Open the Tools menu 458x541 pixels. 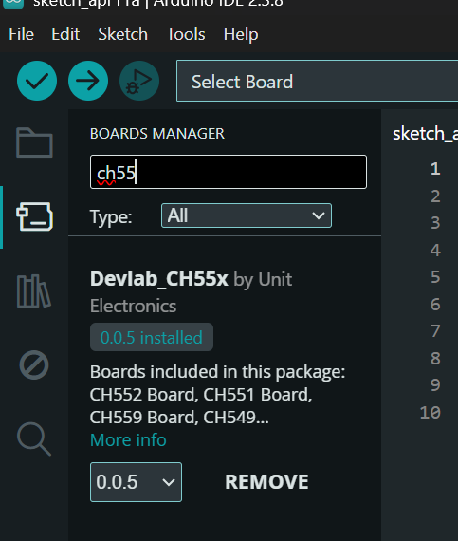pos(186,34)
